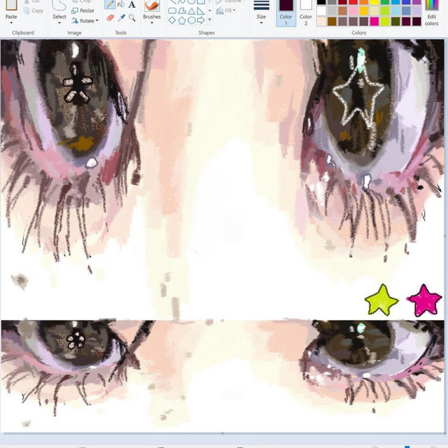Click the Magnifier zoom tool
The image size is (448, 448).
pos(132,17)
